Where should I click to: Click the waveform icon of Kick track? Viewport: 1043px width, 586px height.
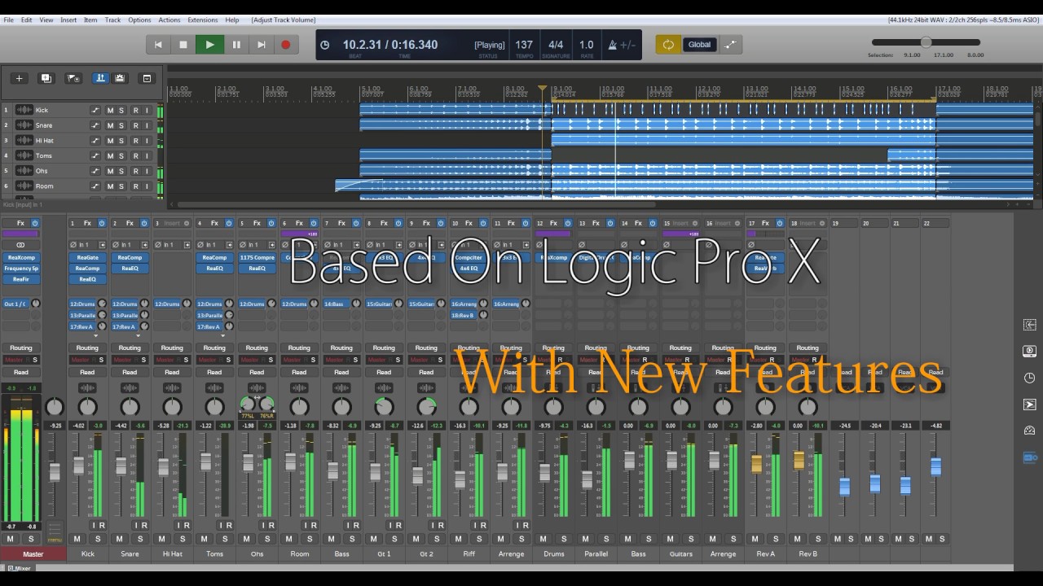[x=24, y=110]
